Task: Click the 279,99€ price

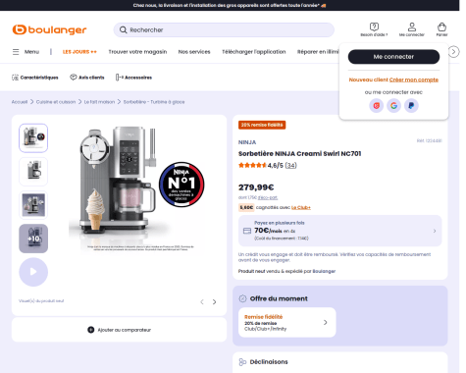Action: pos(256,187)
